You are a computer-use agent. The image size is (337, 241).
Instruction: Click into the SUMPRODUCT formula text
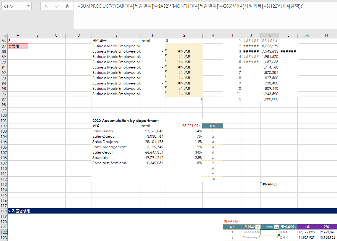[x=191, y=6]
